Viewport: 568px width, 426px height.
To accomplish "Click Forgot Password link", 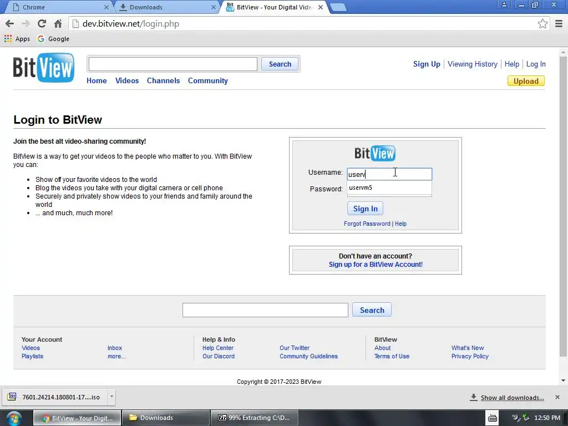I will tap(367, 224).
